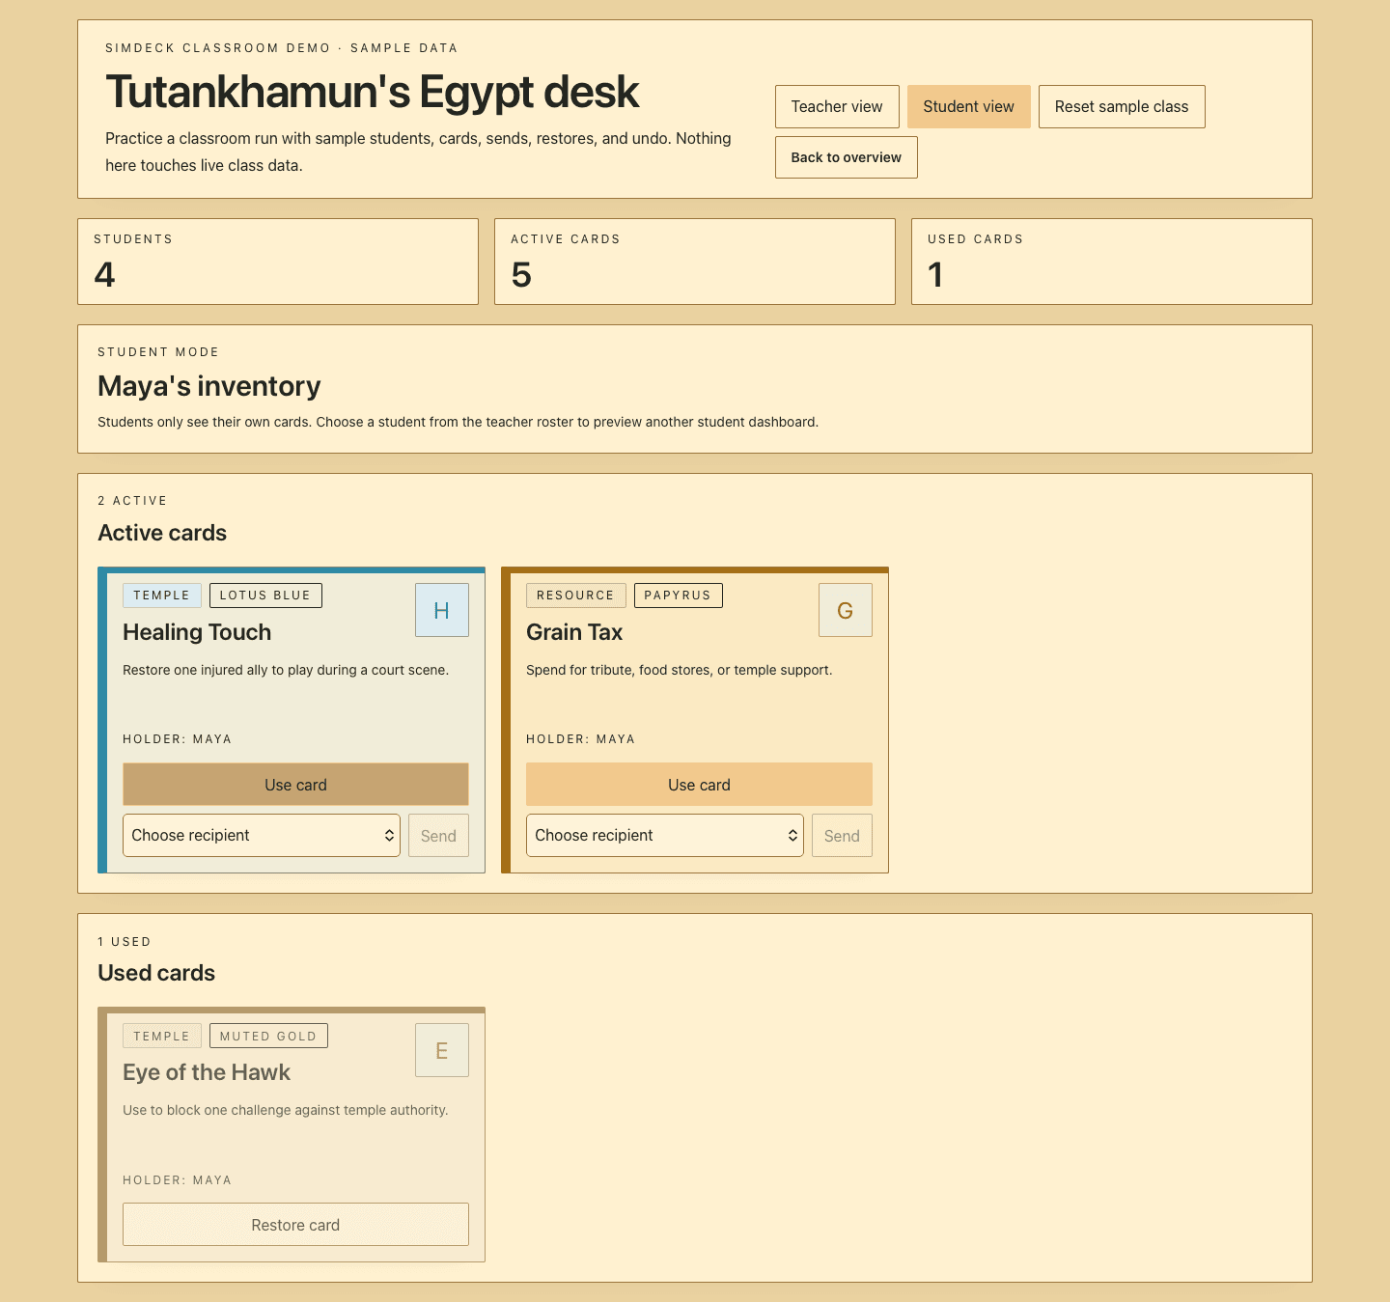Click the Muted Gold tag on Eye of the Hawk
The width and height of the screenshot is (1390, 1302).
click(268, 1036)
